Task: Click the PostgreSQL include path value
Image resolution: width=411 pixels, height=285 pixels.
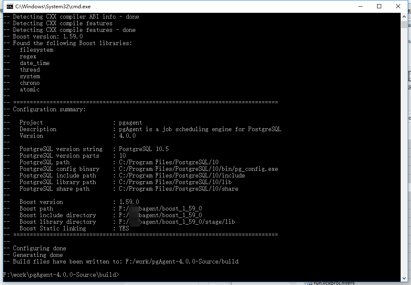Action: tap(182, 175)
